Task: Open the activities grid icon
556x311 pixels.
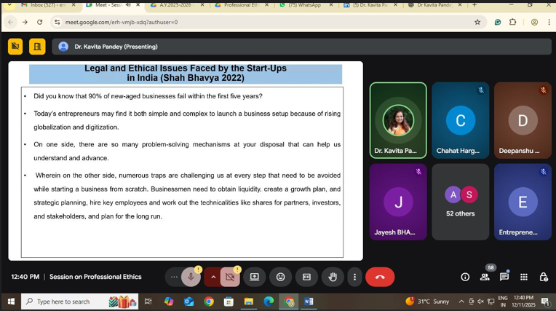Action: tap(524, 277)
